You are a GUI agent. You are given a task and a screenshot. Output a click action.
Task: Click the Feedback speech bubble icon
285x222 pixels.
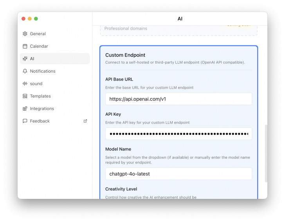(25, 122)
